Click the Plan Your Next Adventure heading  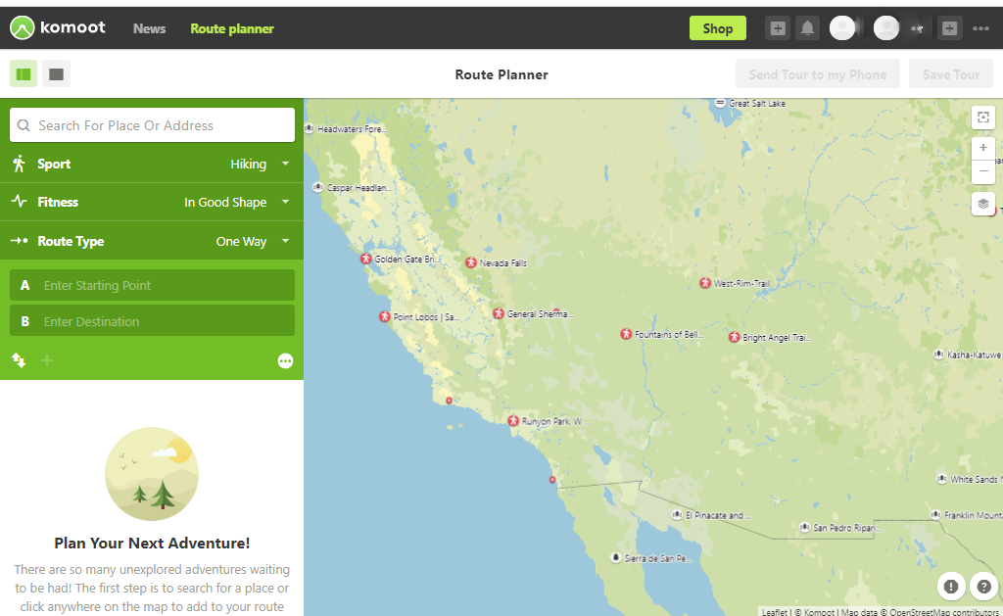click(x=152, y=544)
